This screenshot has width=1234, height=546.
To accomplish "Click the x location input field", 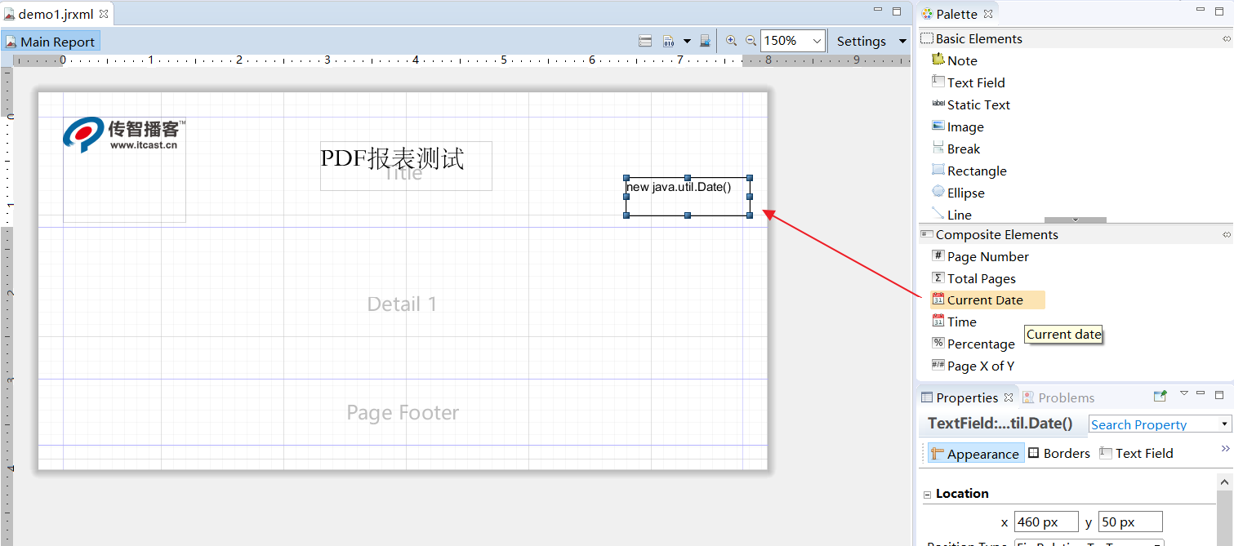I will point(1046,522).
